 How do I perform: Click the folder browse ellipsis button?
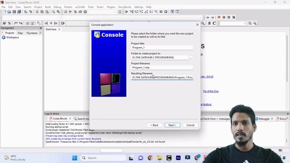(x=191, y=58)
